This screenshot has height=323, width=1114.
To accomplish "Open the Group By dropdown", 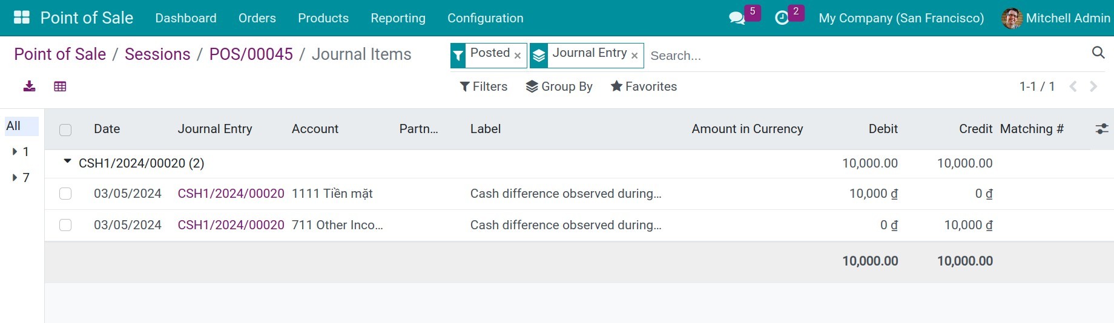I will (x=559, y=86).
